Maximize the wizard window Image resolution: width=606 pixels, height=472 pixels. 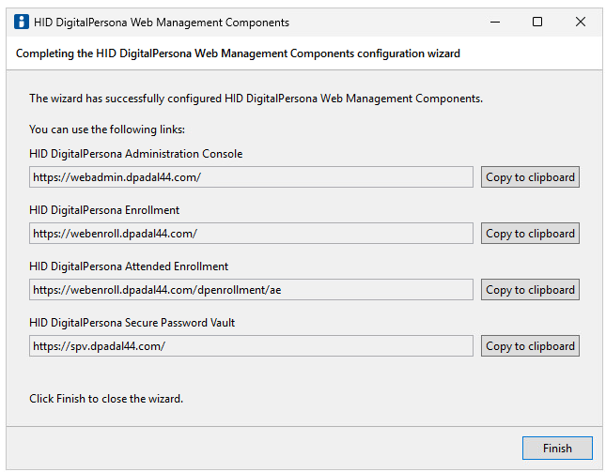(x=537, y=22)
